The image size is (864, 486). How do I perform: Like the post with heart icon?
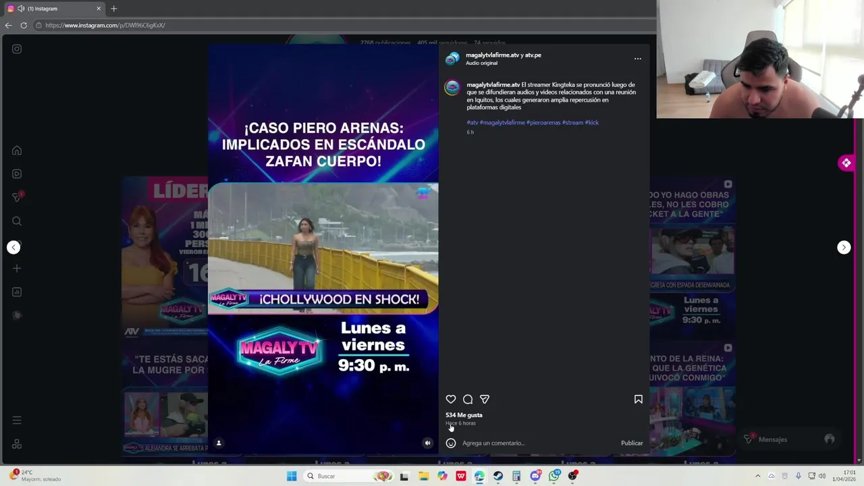click(451, 400)
